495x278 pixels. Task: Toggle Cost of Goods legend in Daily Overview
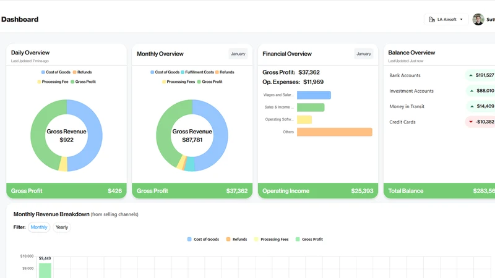tap(56, 72)
